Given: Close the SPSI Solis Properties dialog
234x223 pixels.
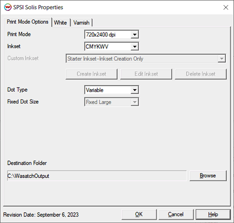Looking at the screenshot, I should [226, 8].
